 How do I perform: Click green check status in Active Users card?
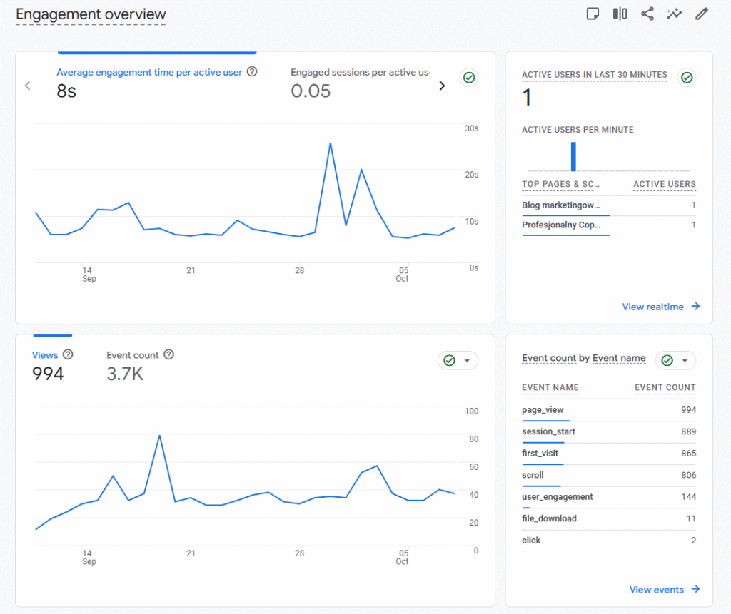tap(686, 77)
